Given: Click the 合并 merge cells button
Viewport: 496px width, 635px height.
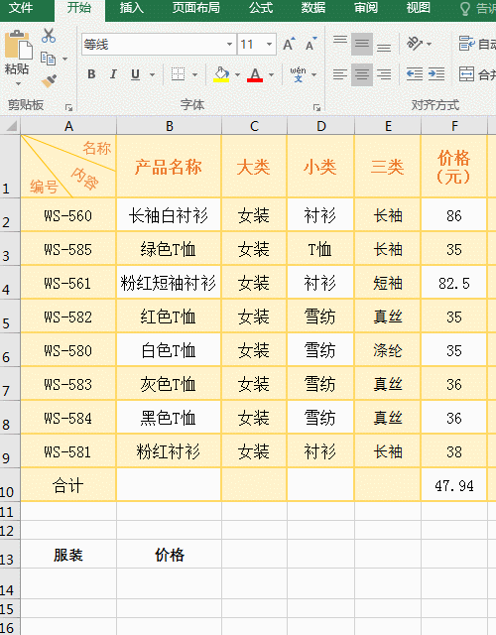Looking at the screenshot, I should coord(477,74).
